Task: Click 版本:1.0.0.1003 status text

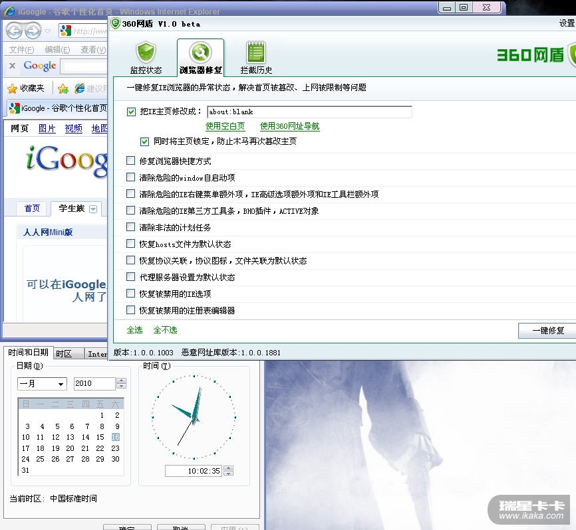Action: 143,353
